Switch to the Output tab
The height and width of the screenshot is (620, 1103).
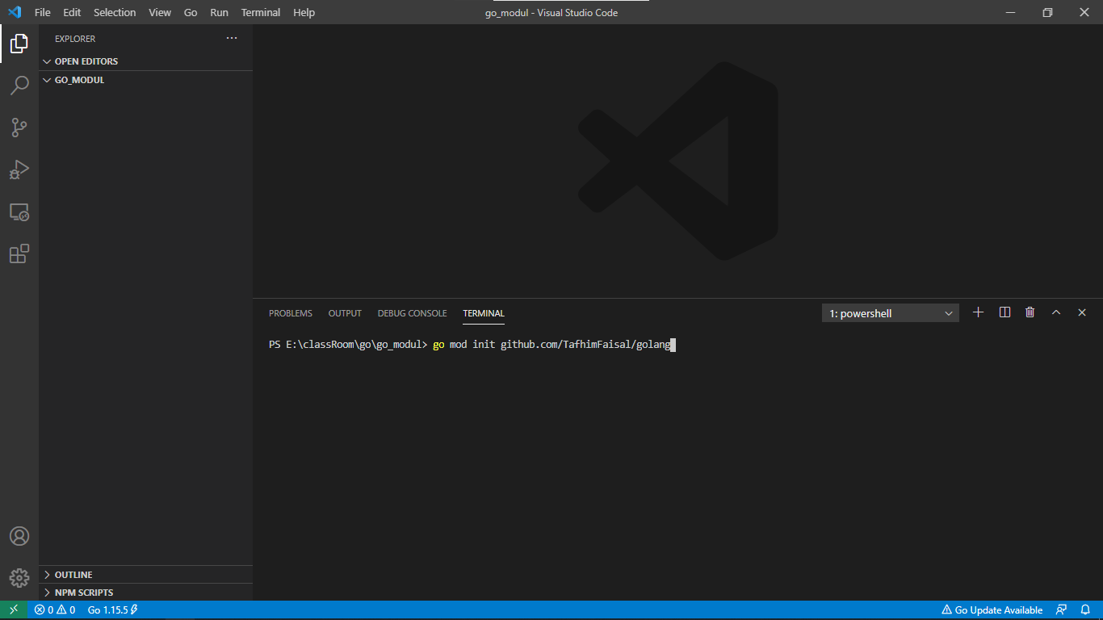click(x=345, y=313)
